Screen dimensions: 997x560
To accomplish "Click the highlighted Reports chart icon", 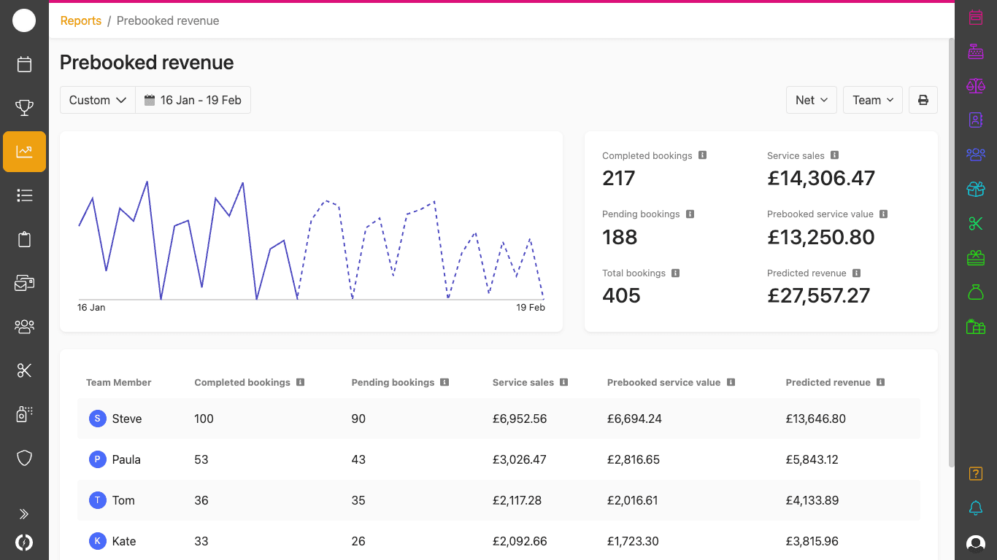I will pos(25,152).
